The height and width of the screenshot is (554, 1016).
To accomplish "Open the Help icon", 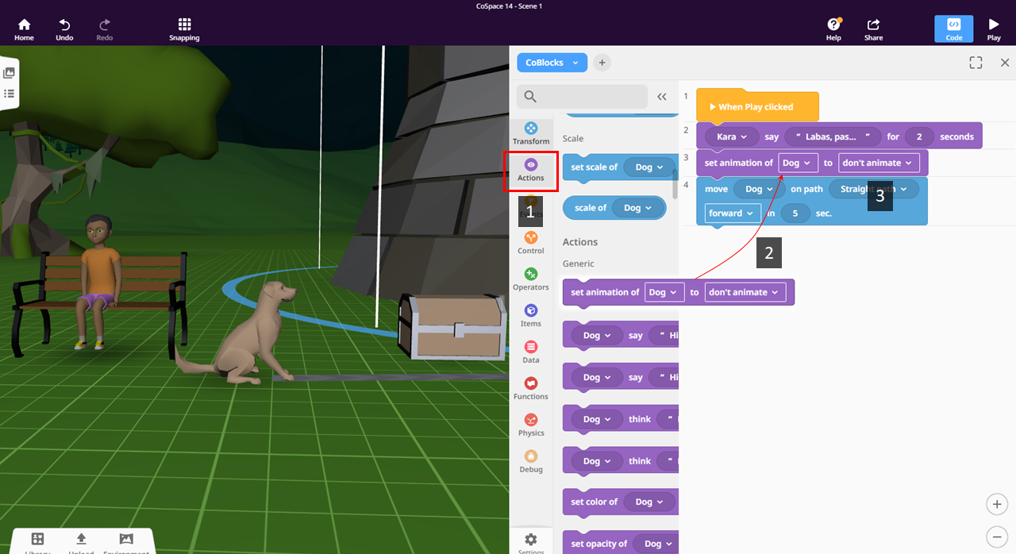I will (833, 25).
